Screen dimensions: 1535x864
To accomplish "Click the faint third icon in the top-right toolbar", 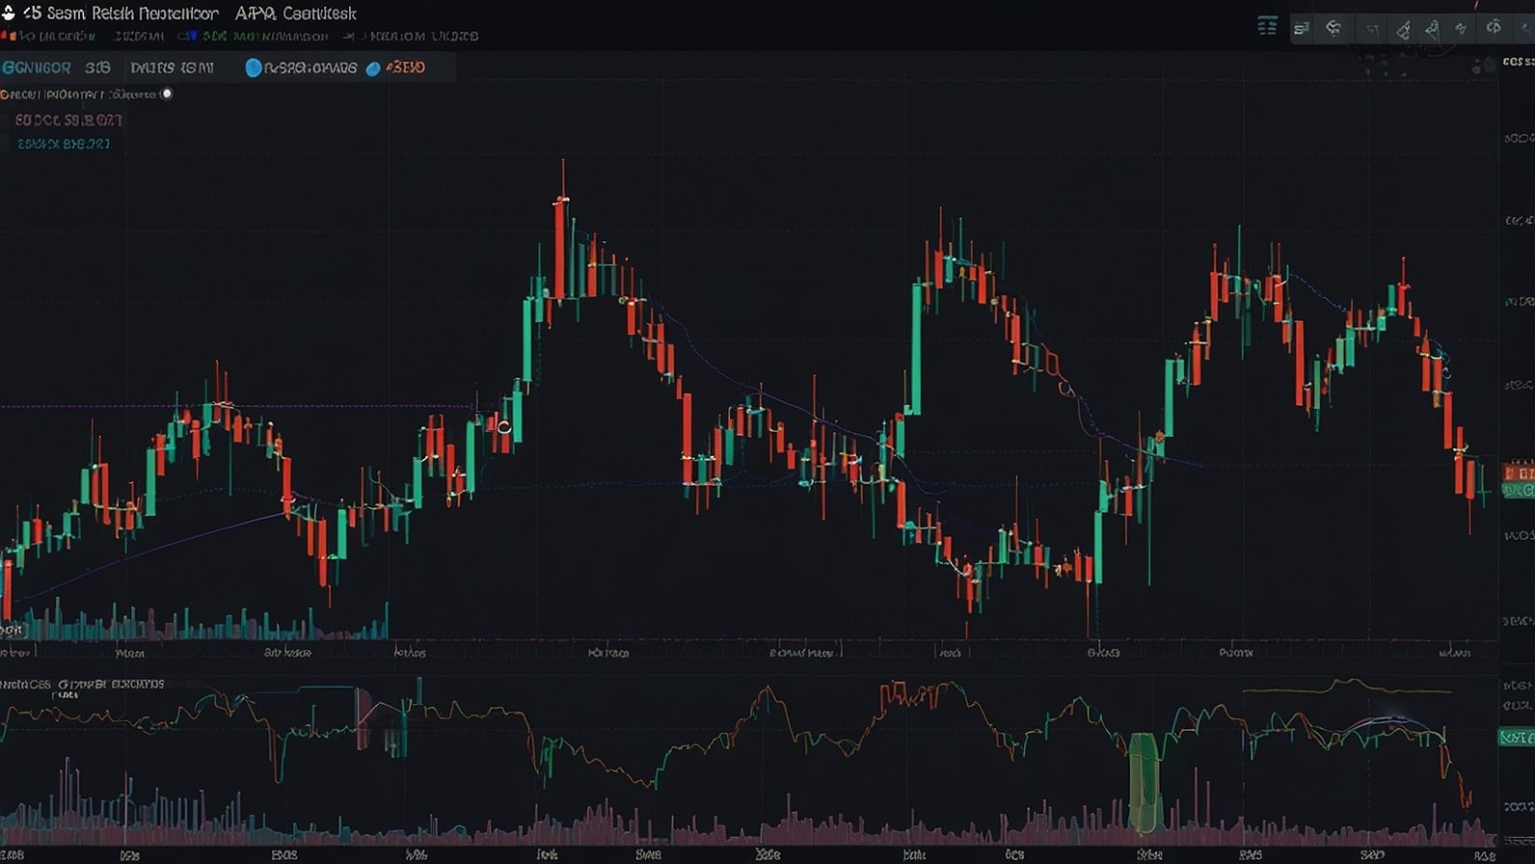I will click(1372, 30).
